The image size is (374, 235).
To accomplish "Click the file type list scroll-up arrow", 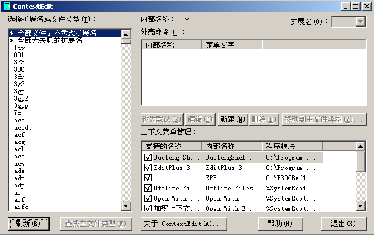I will 126,34.
